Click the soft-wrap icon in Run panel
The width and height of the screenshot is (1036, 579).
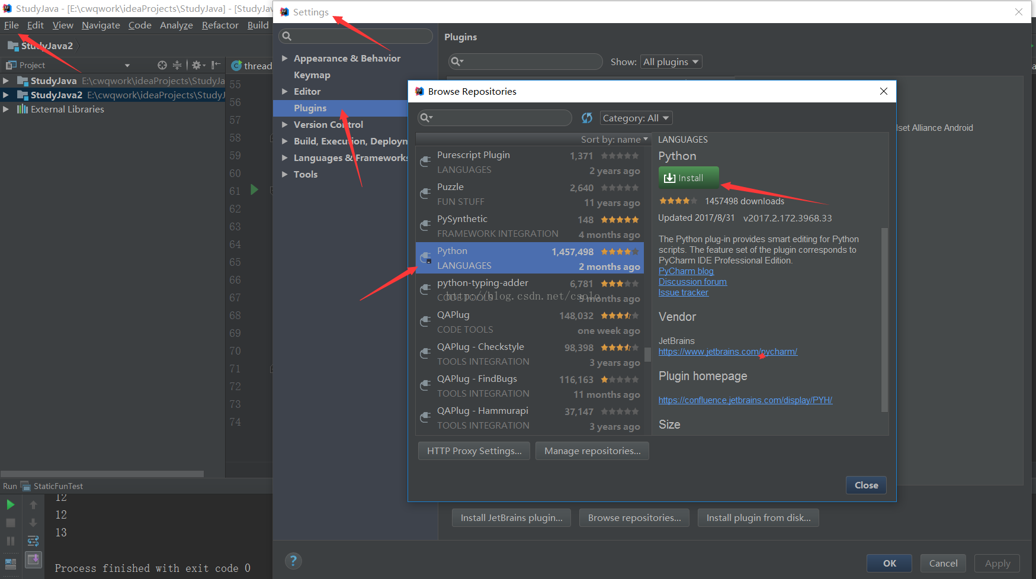pos(33,541)
